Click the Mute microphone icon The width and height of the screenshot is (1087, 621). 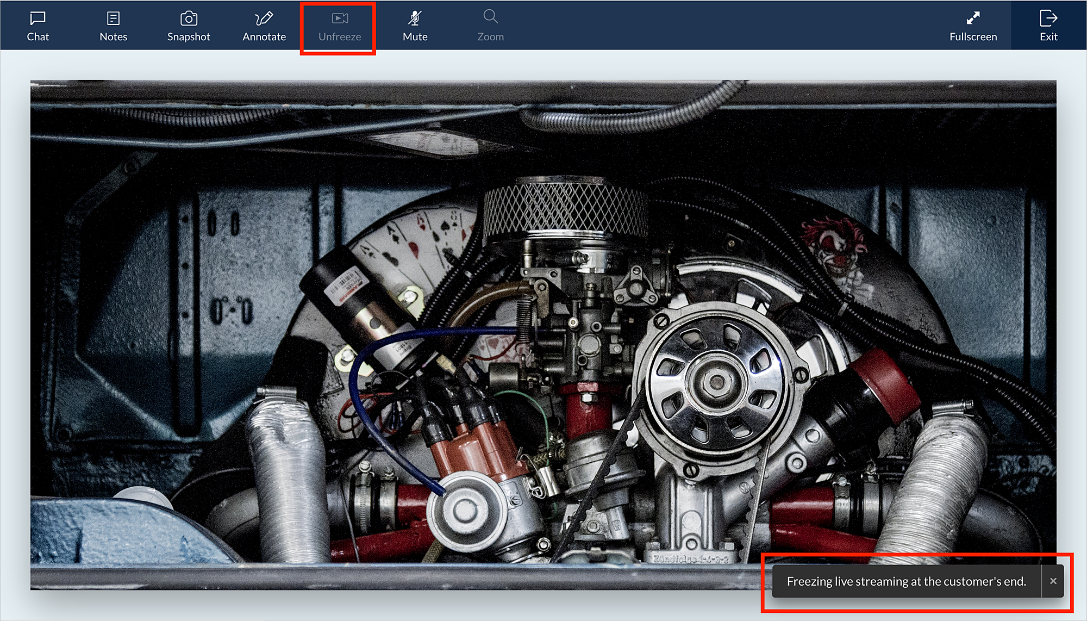point(415,18)
